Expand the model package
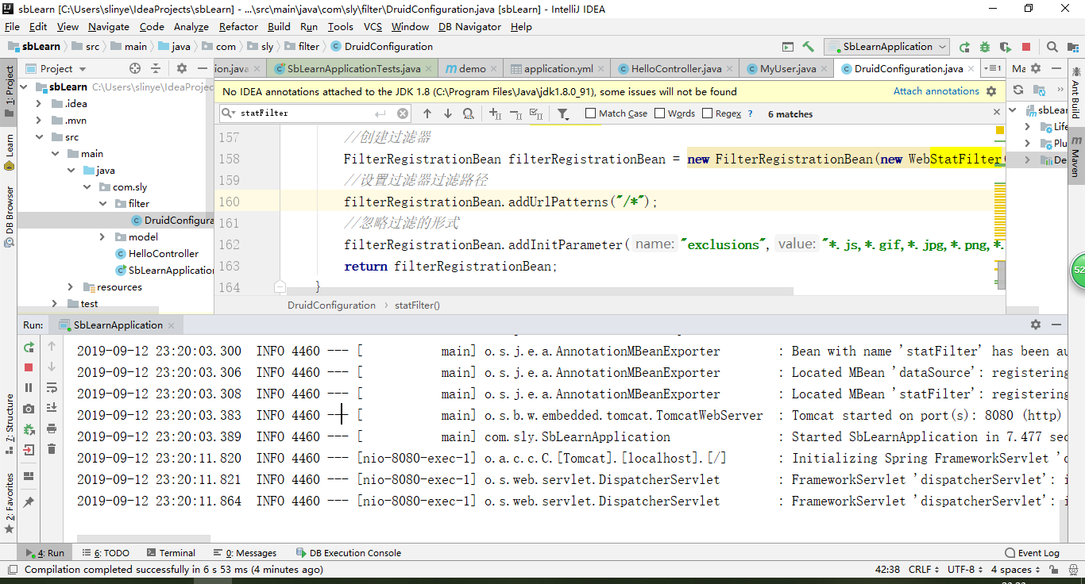The height and width of the screenshot is (584, 1085). tap(102, 237)
